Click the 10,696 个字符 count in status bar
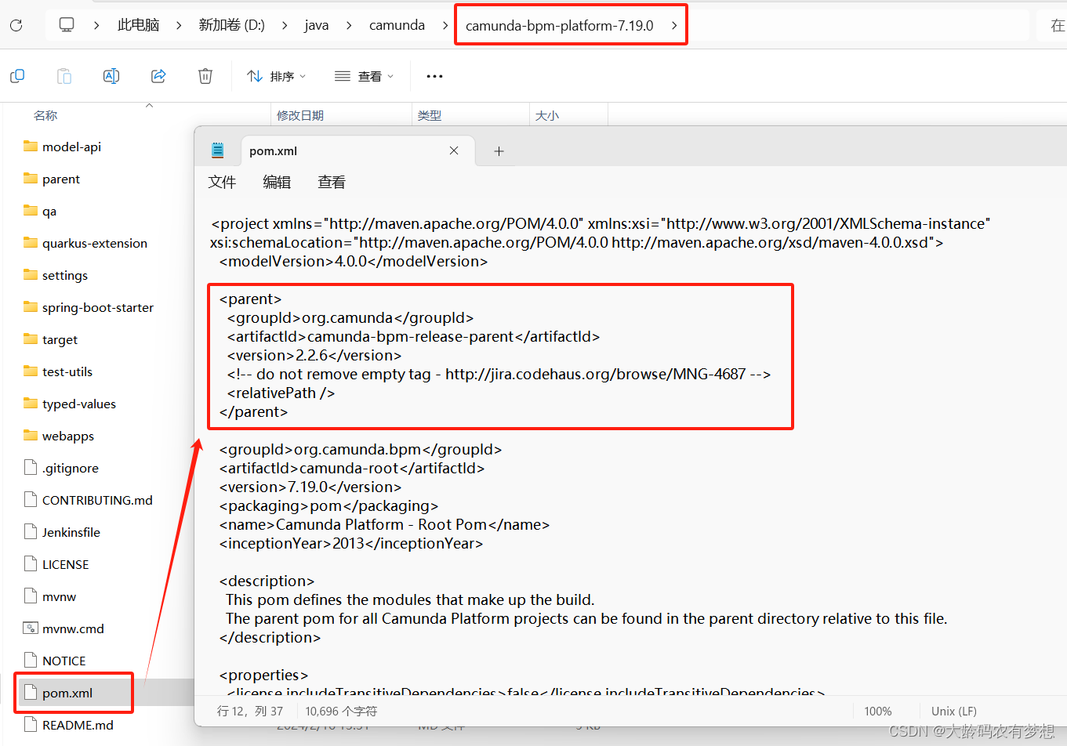1067x746 pixels. (341, 711)
